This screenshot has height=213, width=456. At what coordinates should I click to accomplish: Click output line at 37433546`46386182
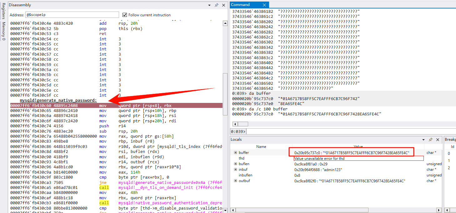tap(296, 11)
